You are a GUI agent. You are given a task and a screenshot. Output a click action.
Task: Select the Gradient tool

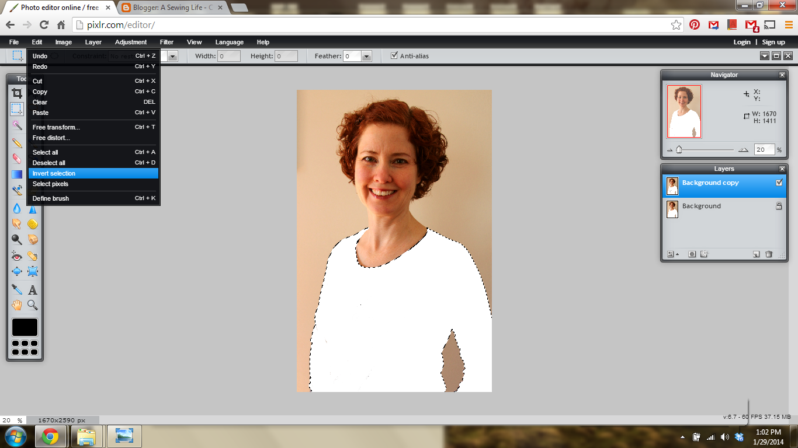(17, 174)
